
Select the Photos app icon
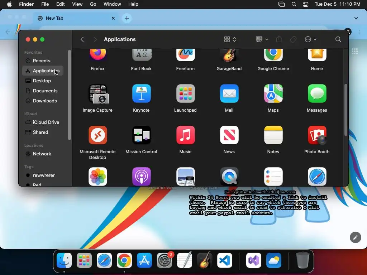coord(97,177)
